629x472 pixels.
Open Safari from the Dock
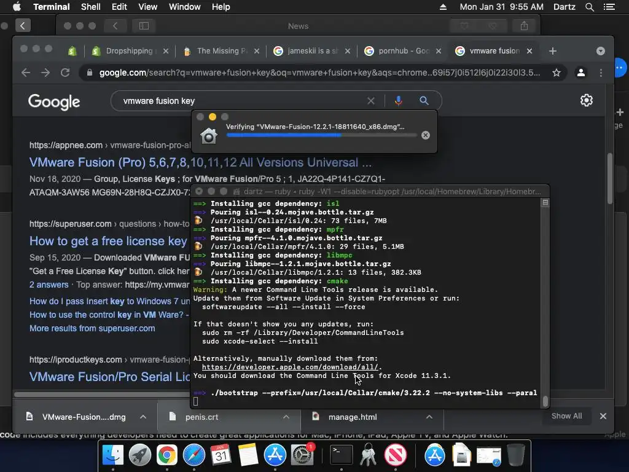(x=194, y=455)
